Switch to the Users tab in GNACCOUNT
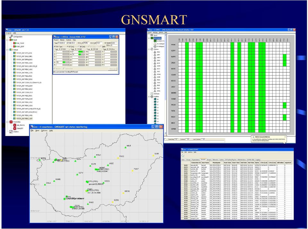The image size is (308, 229). (x=183, y=160)
